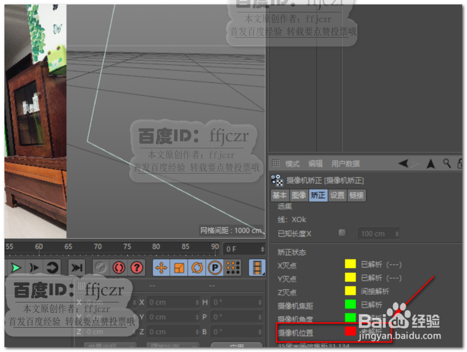Switch to the 图像 tab
The width and height of the screenshot is (467, 352).
[299, 195]
